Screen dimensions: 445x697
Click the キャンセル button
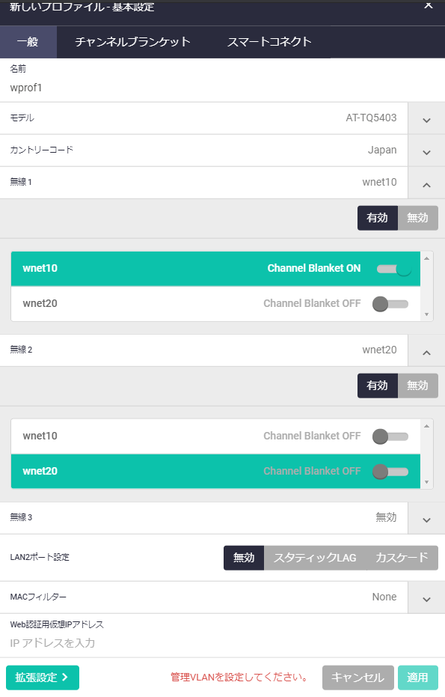(x=358, y=678)
